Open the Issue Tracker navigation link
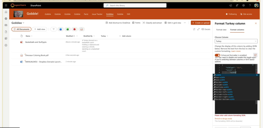 tap(97, 14)
